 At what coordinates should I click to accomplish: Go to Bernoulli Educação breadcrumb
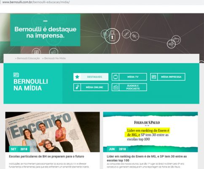pos(27,58)
